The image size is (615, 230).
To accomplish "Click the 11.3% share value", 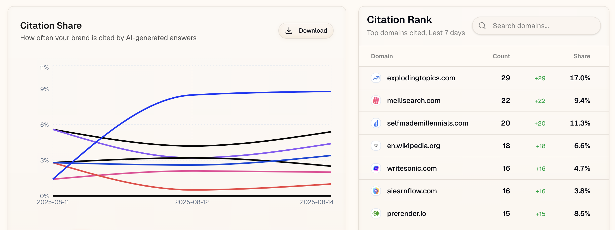I will click(x=580, y=123).
